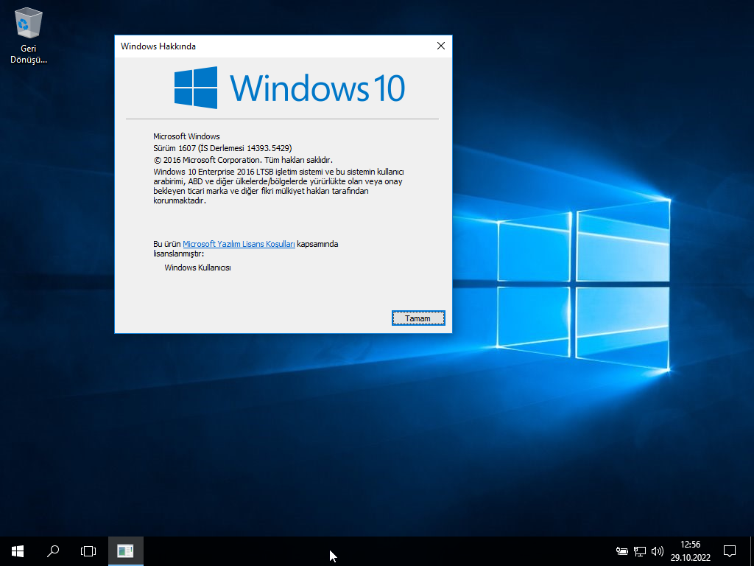The width and height of the screenshot is (754, 566).
Task: Click the 2016 Microsoft Corporation copyright line
Action: click(x=243, y=160)
